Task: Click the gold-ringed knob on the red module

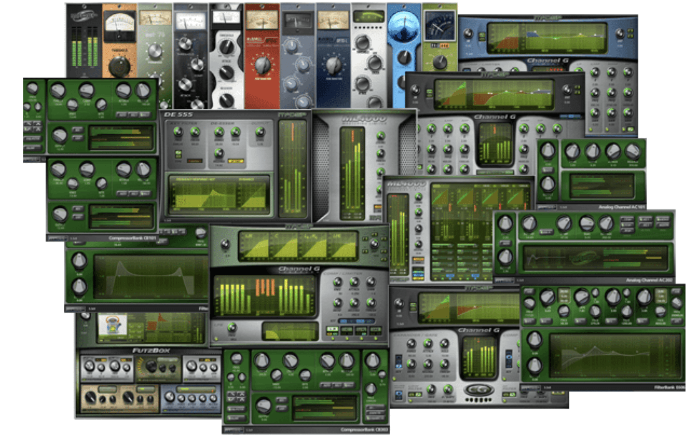Action: [x=263, y=65]
